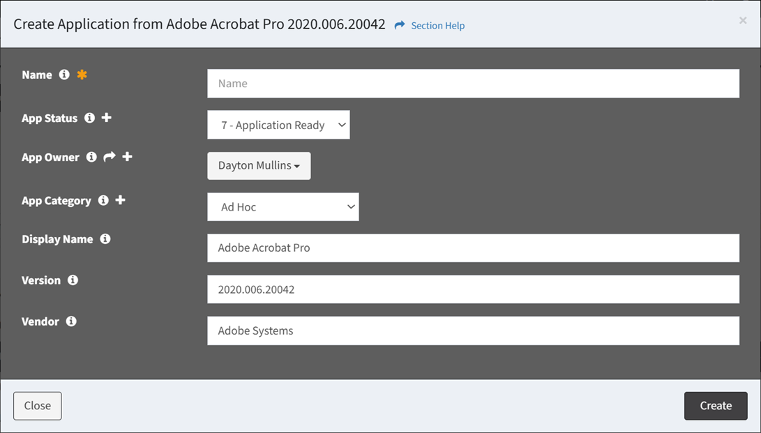Click into the Display Name text field

(473, 248)
